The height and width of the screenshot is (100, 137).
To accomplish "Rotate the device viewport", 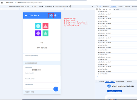I will point(70,7).
